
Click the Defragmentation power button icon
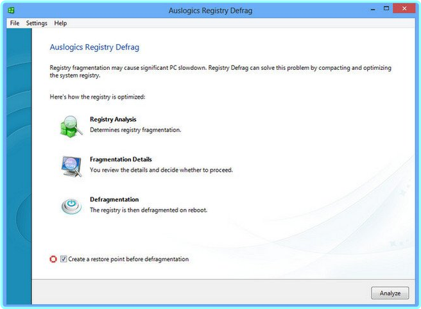point(71,206)
